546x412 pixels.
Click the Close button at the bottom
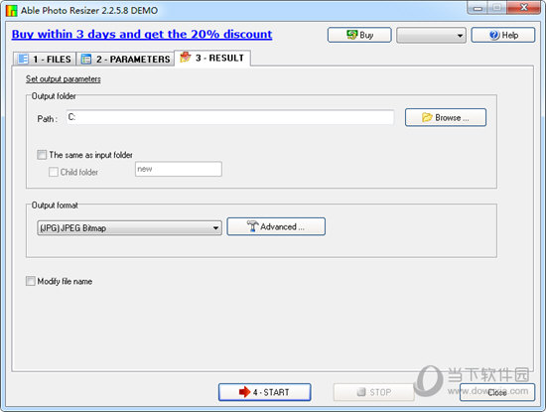tap(497, 392)
